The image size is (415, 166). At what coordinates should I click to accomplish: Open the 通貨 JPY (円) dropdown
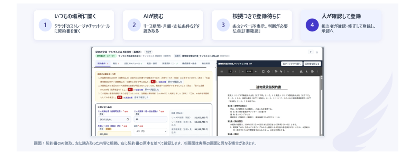[x=150, y=131]
